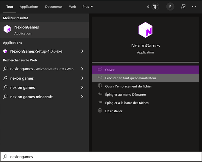The image size is (202, 162).
Task: Expand the nexon games suggestion chevron
Action: coord(82,78)
